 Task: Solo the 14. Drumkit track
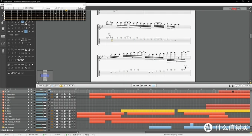(x=29, y=127)
